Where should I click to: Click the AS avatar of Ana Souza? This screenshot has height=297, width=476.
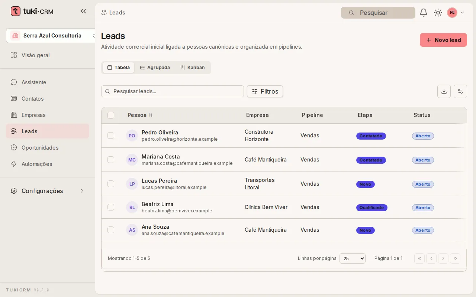pos(132,230)
